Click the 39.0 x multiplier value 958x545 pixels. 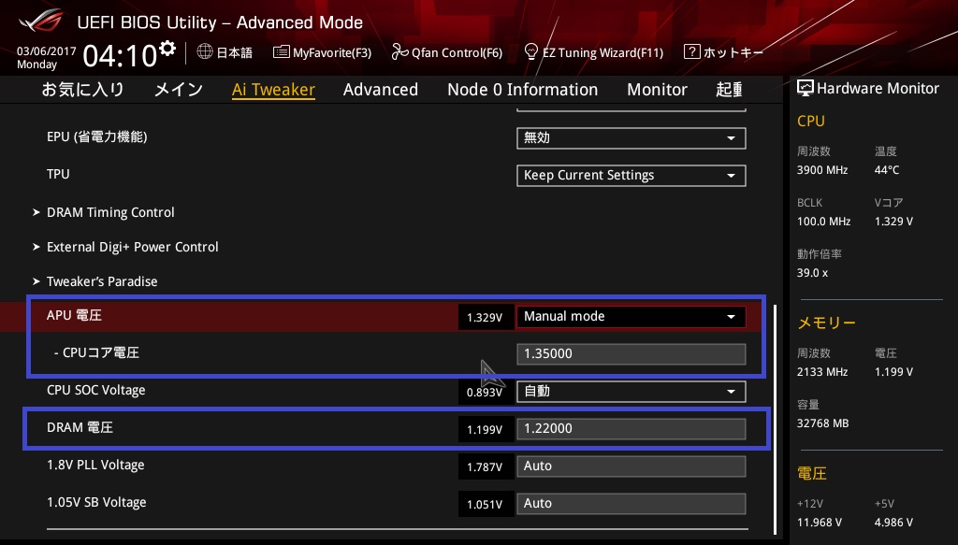812,273
